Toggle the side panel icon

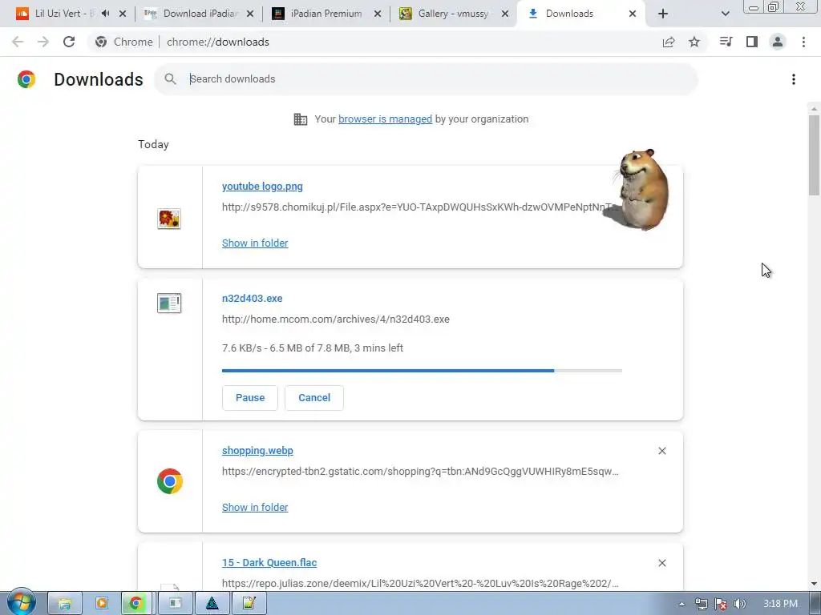tap(752, 42)
